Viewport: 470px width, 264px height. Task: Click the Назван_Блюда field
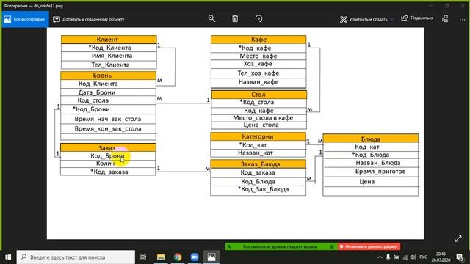pyautogui.click(x=370, y=163)
